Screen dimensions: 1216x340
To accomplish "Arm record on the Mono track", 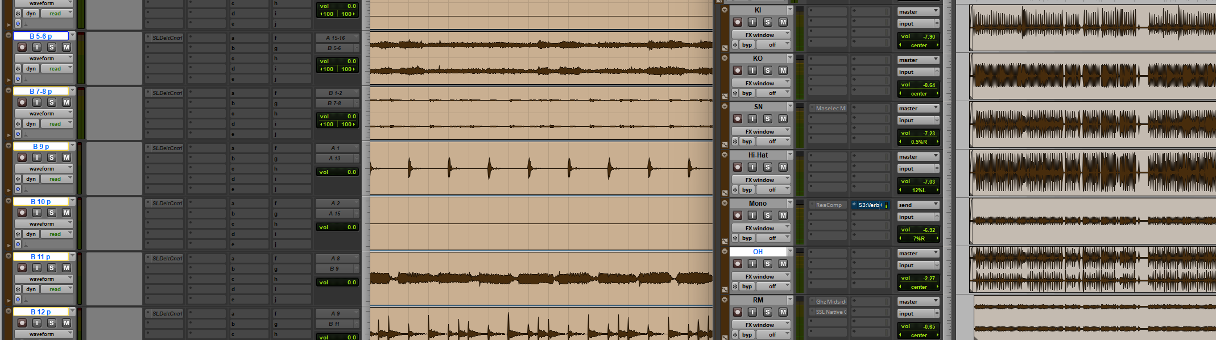I will [738, 215].
